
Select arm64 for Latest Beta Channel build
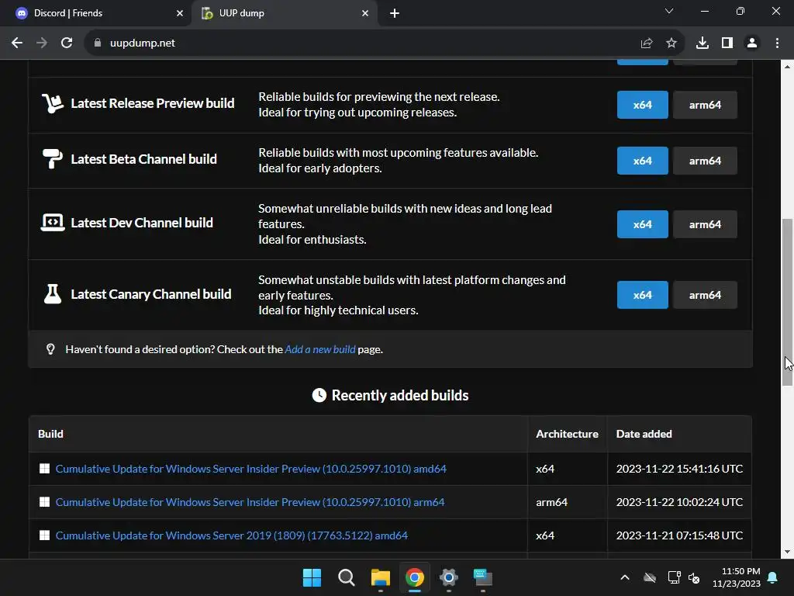704,161
